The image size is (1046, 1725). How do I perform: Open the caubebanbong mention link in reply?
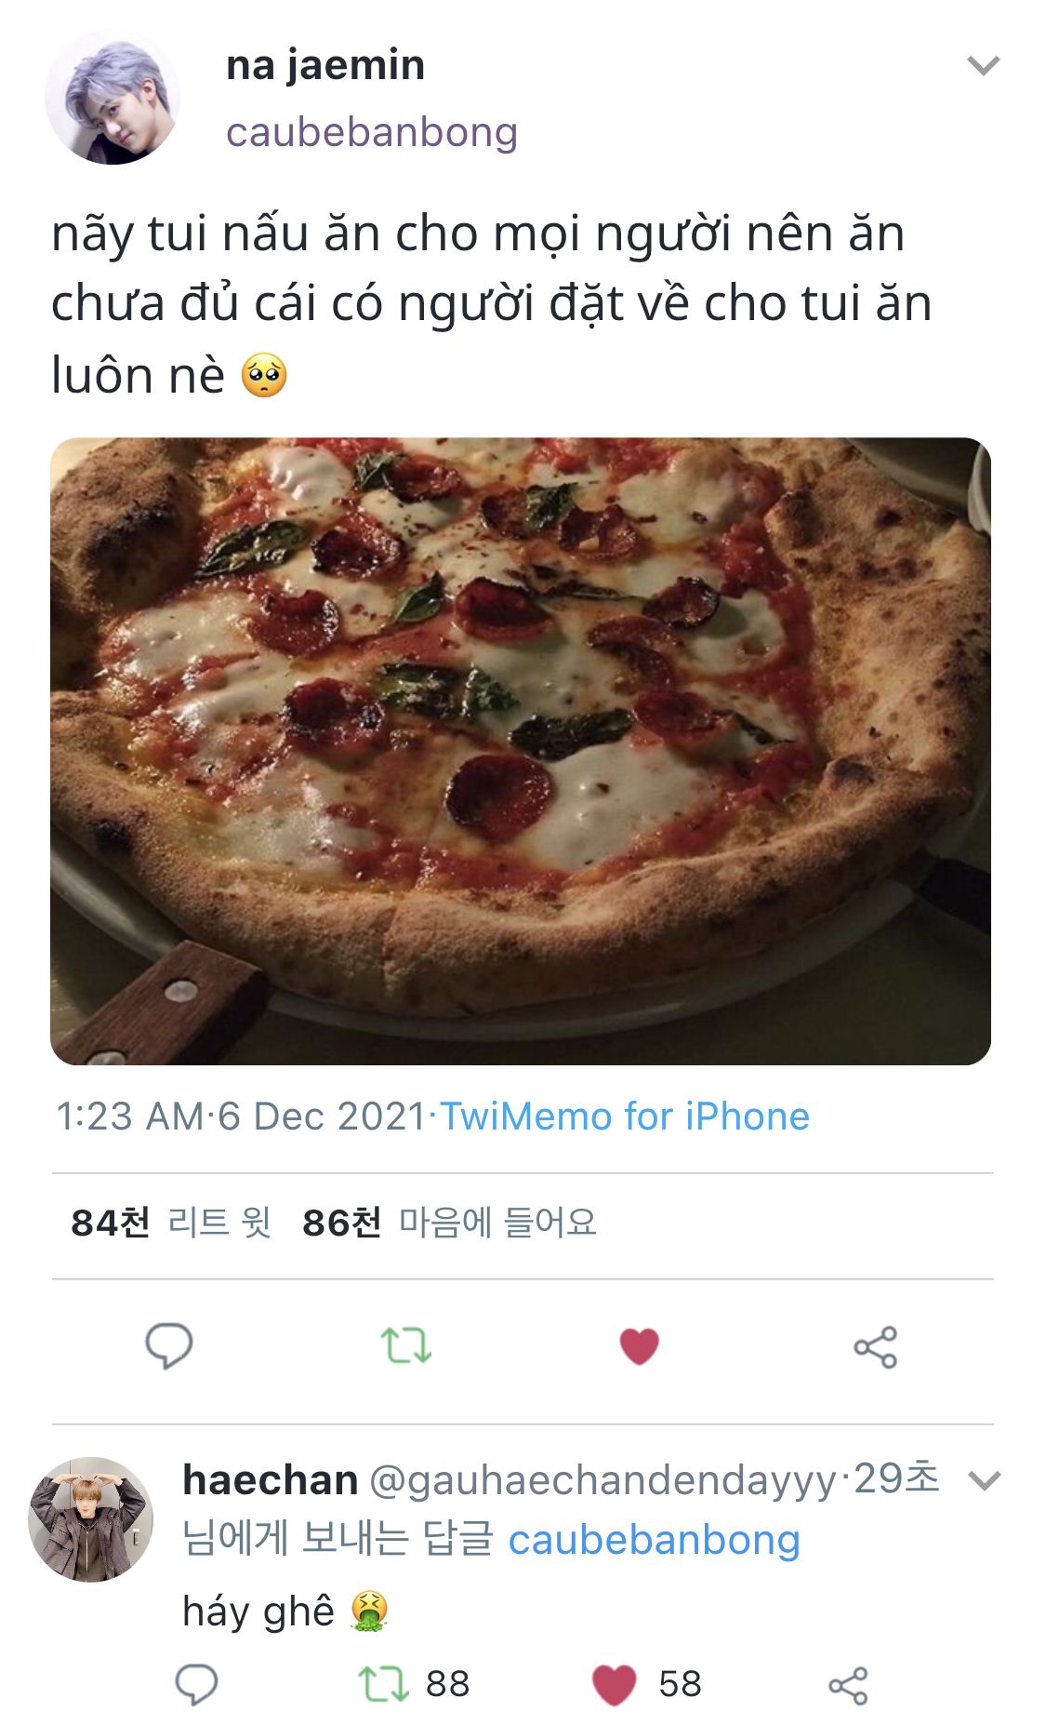click(x=654, y=1540)
